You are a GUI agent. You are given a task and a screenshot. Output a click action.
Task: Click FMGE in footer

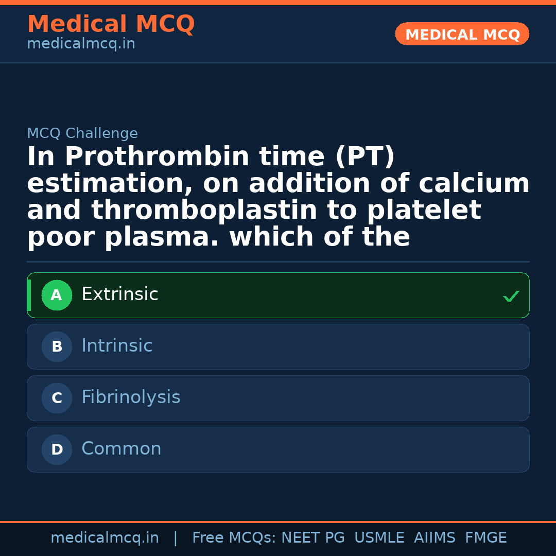(485, 538)
